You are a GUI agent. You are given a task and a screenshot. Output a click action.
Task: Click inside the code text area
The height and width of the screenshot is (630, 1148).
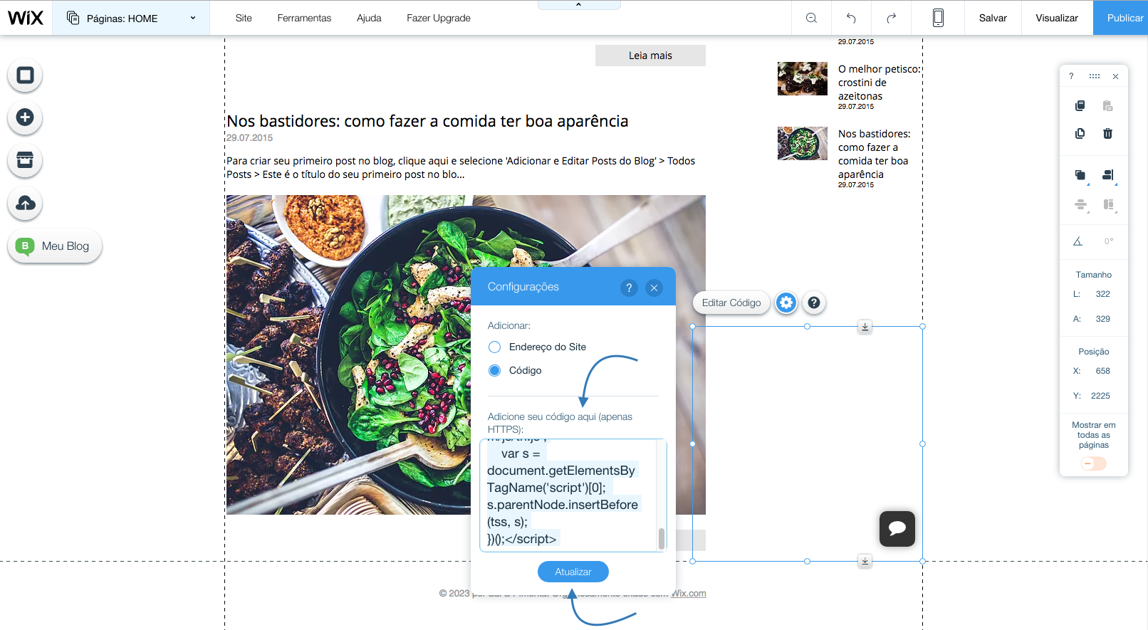click(568, 495)
